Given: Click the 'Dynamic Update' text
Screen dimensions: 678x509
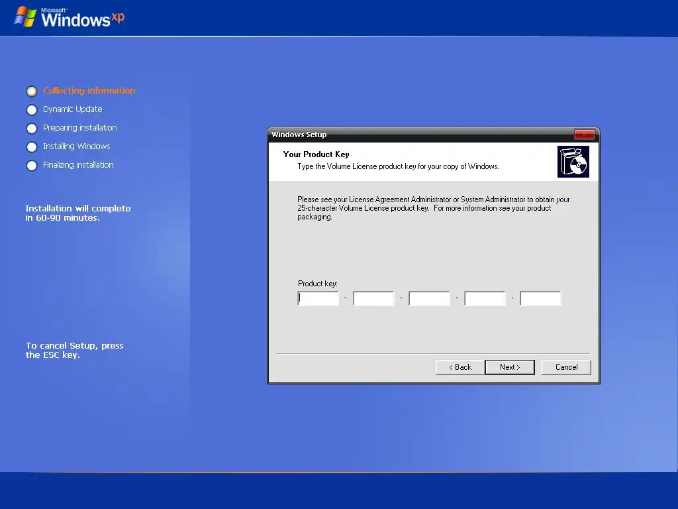Looking at the screenshot, I should (73, 109).
